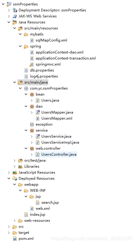Viewport: 135px width, 244px height.
Task: Click the web.xml file icon
Action: point(32,209)
